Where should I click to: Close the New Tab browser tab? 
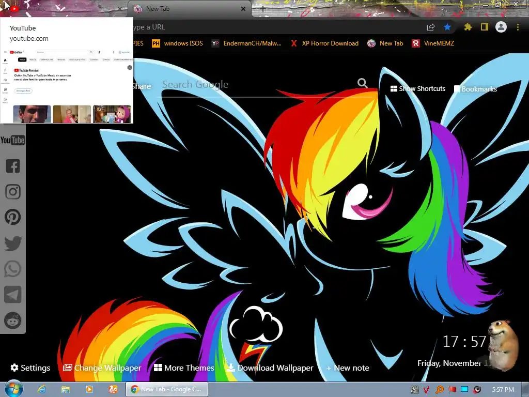tap(243, 9)
